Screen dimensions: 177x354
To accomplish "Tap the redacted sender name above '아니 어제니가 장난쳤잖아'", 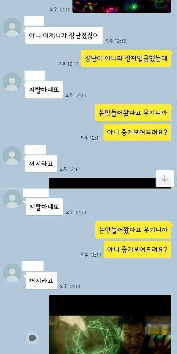I will [34, 21].
